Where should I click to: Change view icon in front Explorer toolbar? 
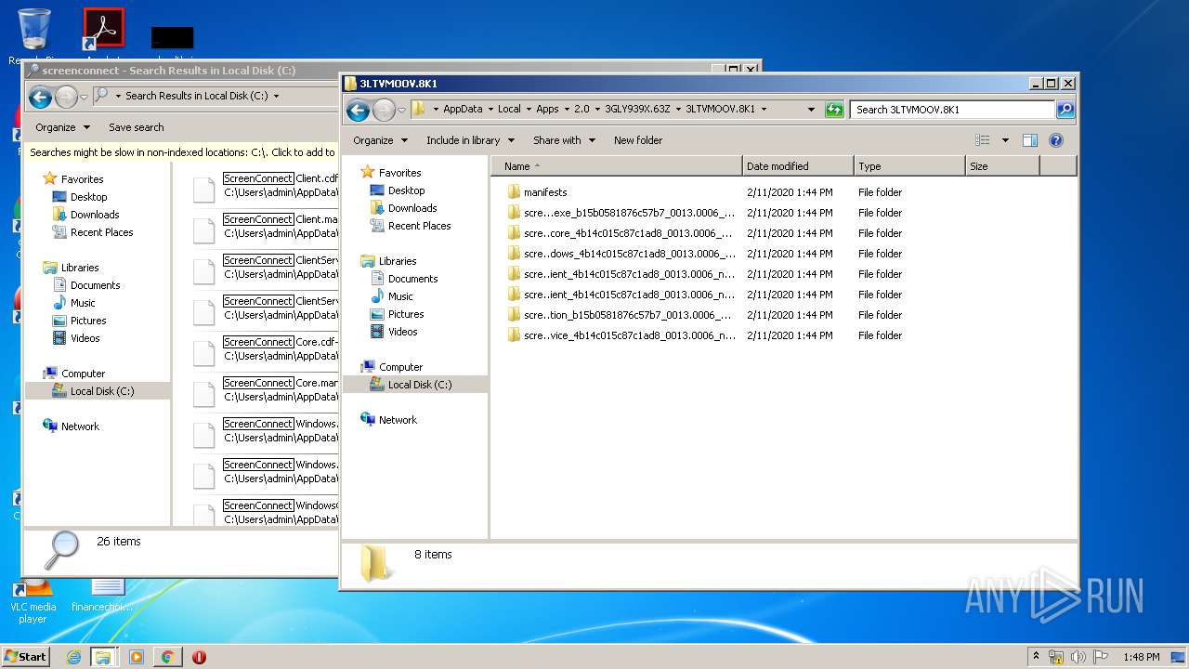tap(983, 140)
